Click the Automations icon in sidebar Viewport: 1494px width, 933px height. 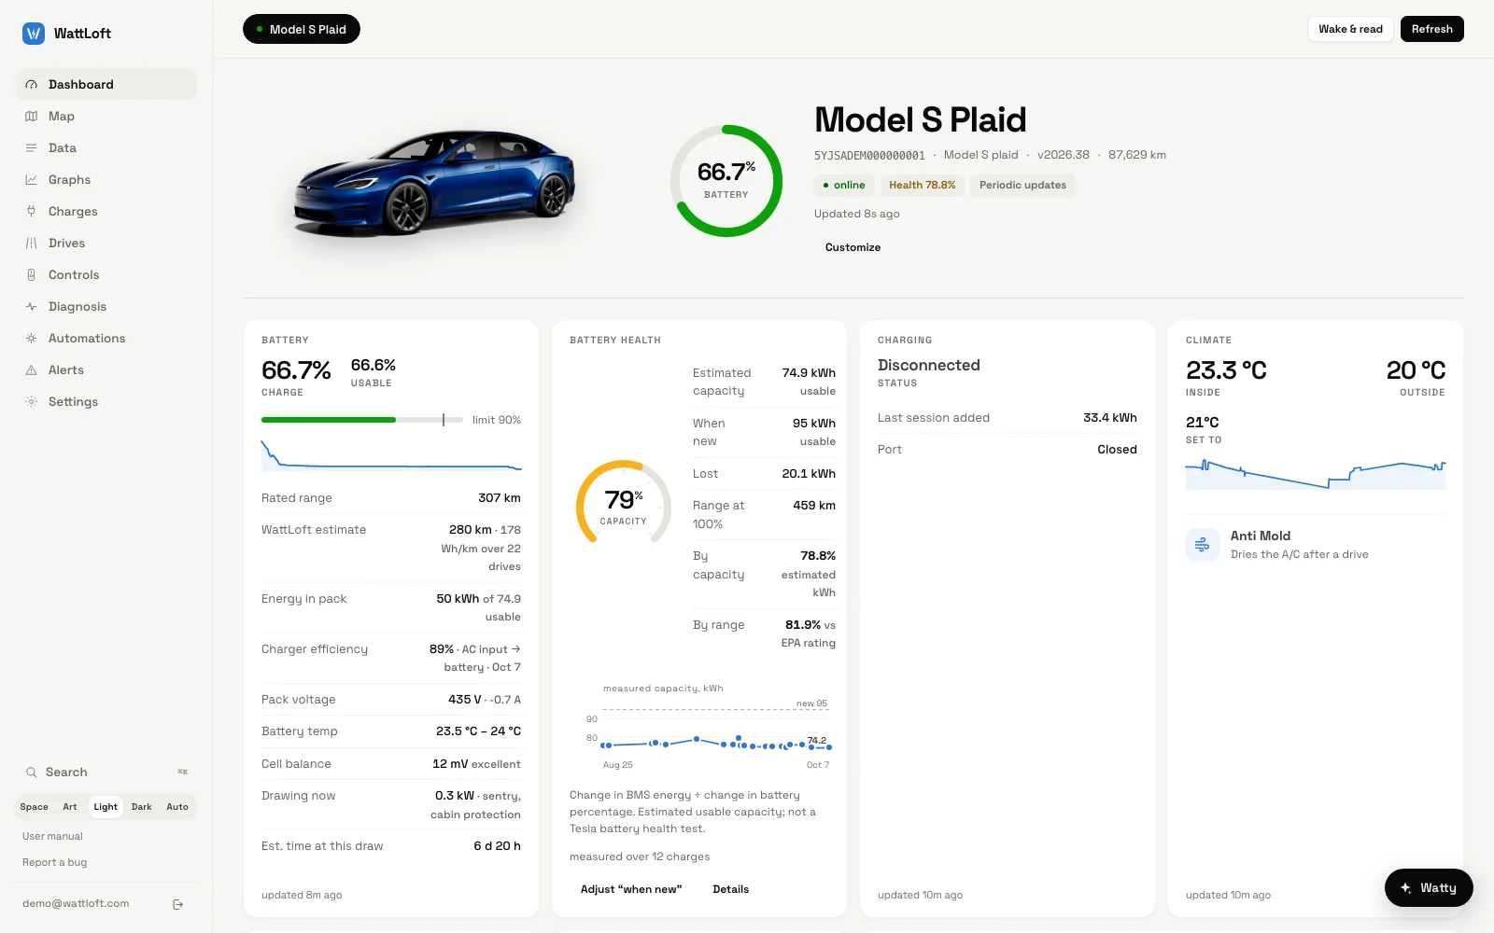click(31, 338)
